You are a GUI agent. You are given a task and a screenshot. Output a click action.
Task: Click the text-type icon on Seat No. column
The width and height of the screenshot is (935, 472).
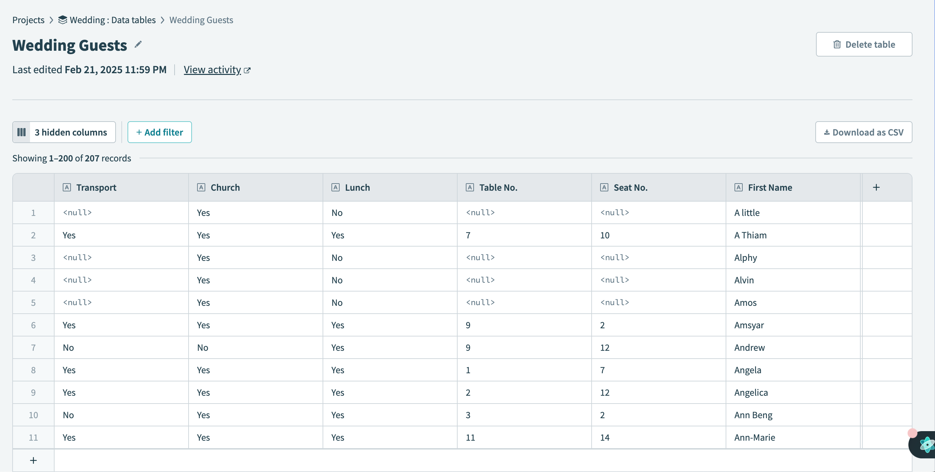[x=604, y=187]
